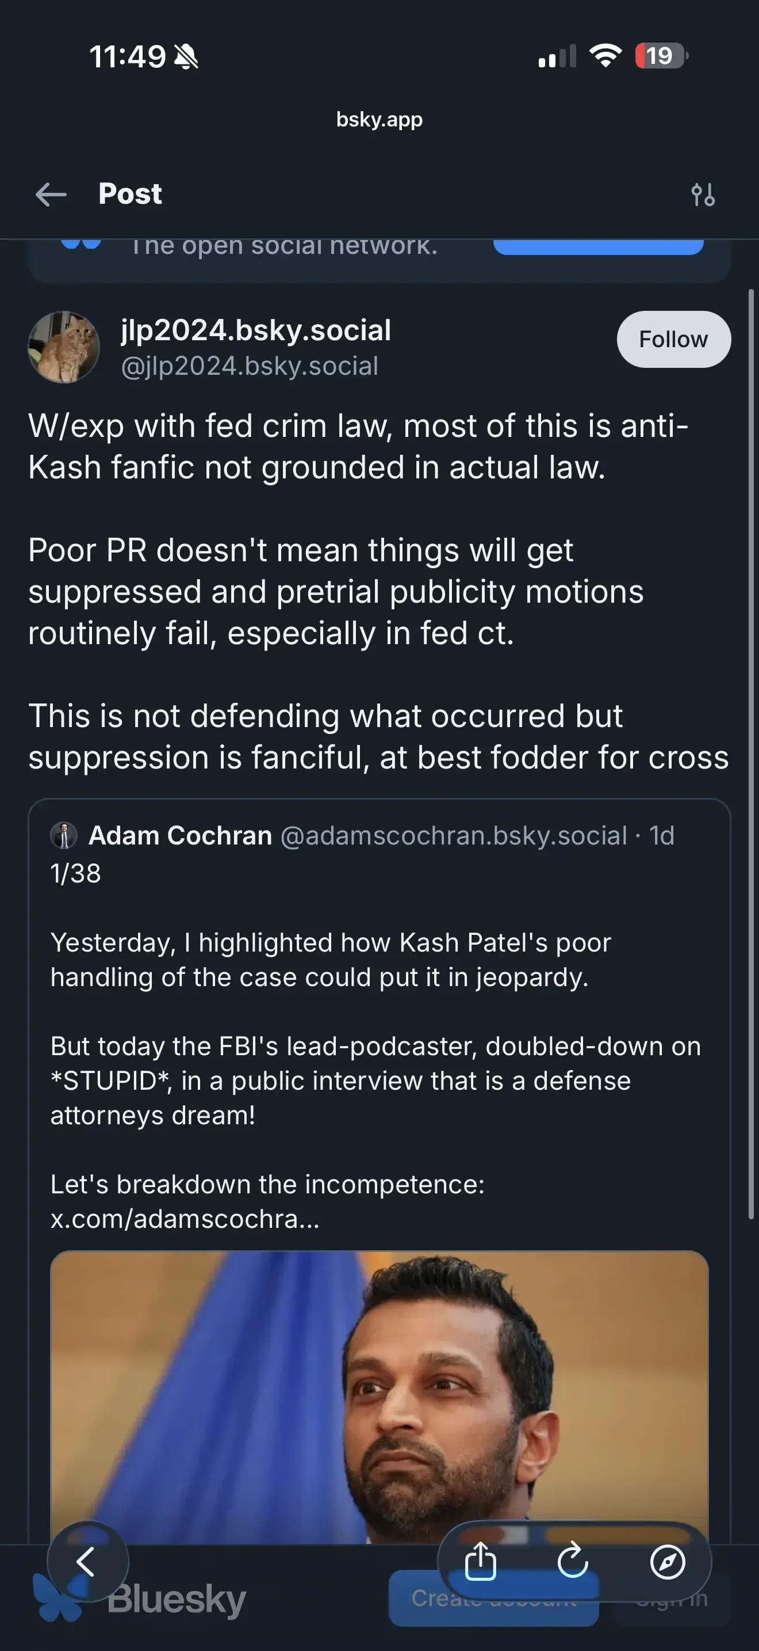Open the compass browser icon
The height and width of the screenshot is (1651, 759).
[668, 1561]
